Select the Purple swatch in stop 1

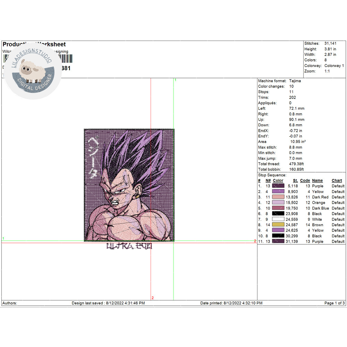click(x=279, y=186)
